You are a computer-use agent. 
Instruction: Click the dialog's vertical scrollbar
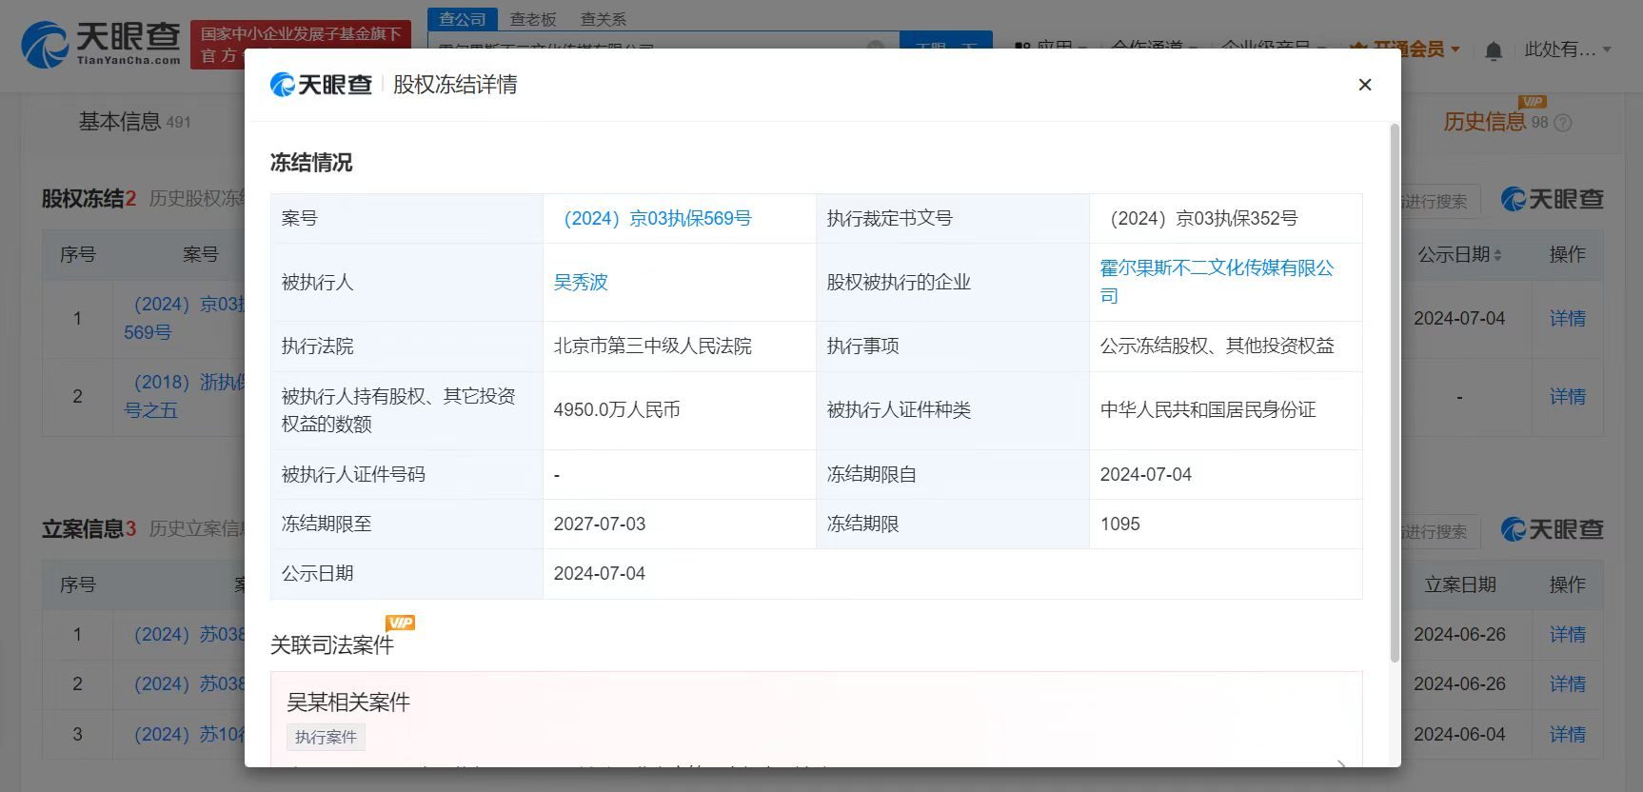tap(1395, 392)
